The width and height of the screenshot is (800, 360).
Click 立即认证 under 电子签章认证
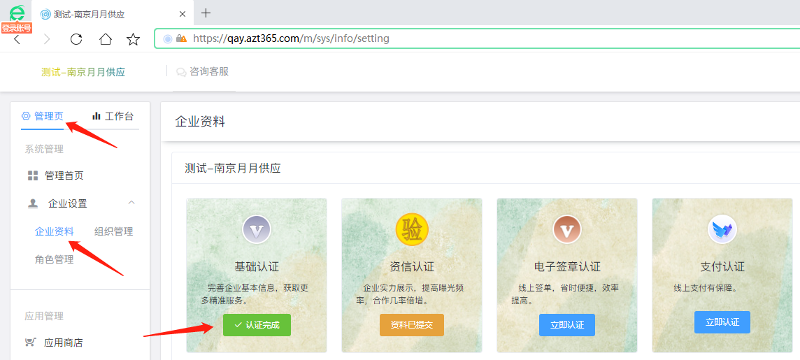click(567, 325)
